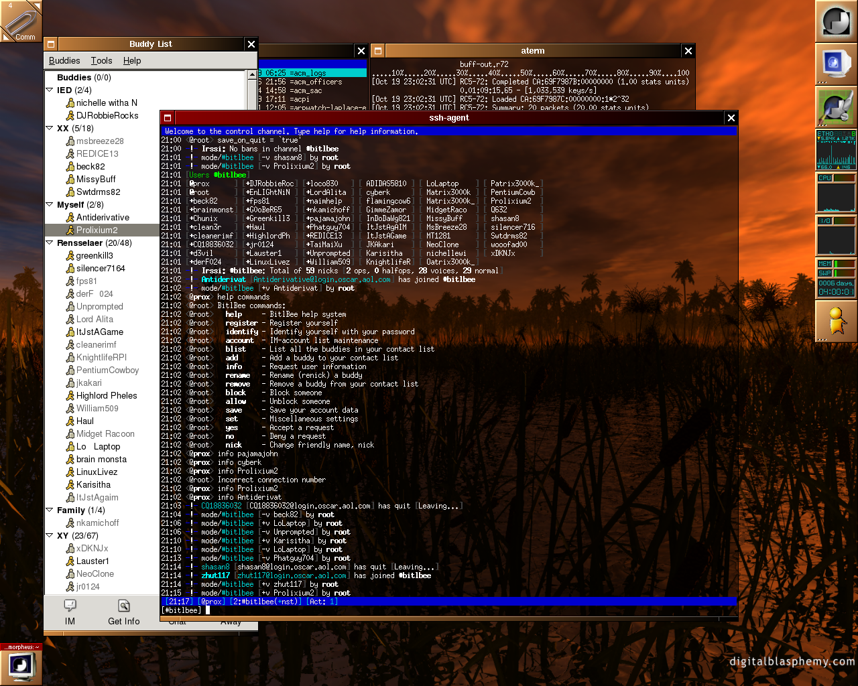The height and width of the screenshot is (686, 858).
Task: Click the minimized morpheus window icon
Action: click(21, 665)
